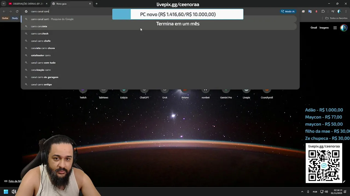Open the Windows Start menu

click(6, 192)
